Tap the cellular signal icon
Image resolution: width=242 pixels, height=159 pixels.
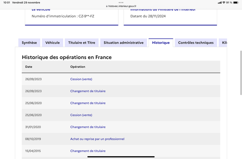(x=220, y=3)
